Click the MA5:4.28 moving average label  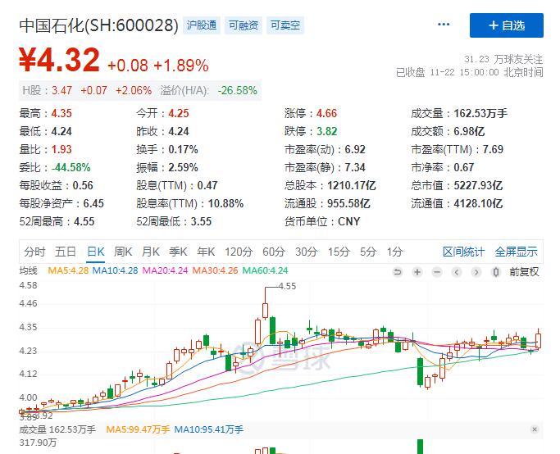click(x=68, y=270)
